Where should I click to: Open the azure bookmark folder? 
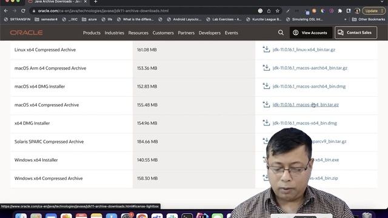click(89, 19)
